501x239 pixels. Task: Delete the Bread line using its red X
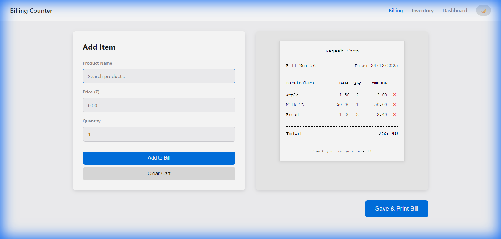[x=395, y=114]
